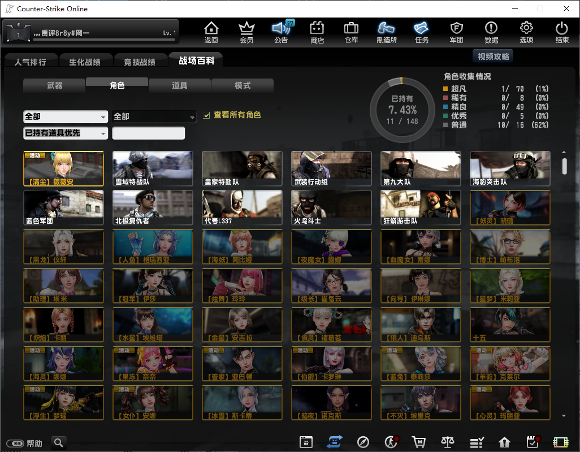This screenshot has height=452, width=580.
Task: Open the checklist icon in bottom bar
Action: [477, 442]
